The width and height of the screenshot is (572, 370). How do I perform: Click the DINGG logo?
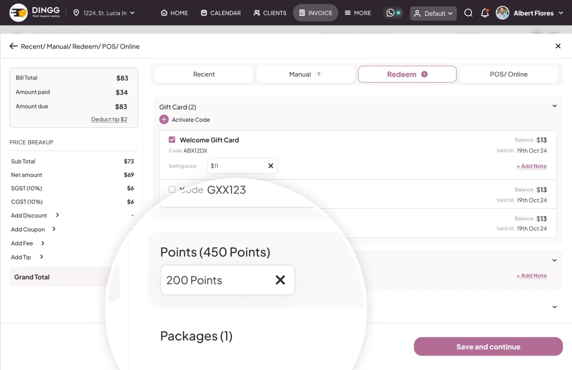pos(35,13)
